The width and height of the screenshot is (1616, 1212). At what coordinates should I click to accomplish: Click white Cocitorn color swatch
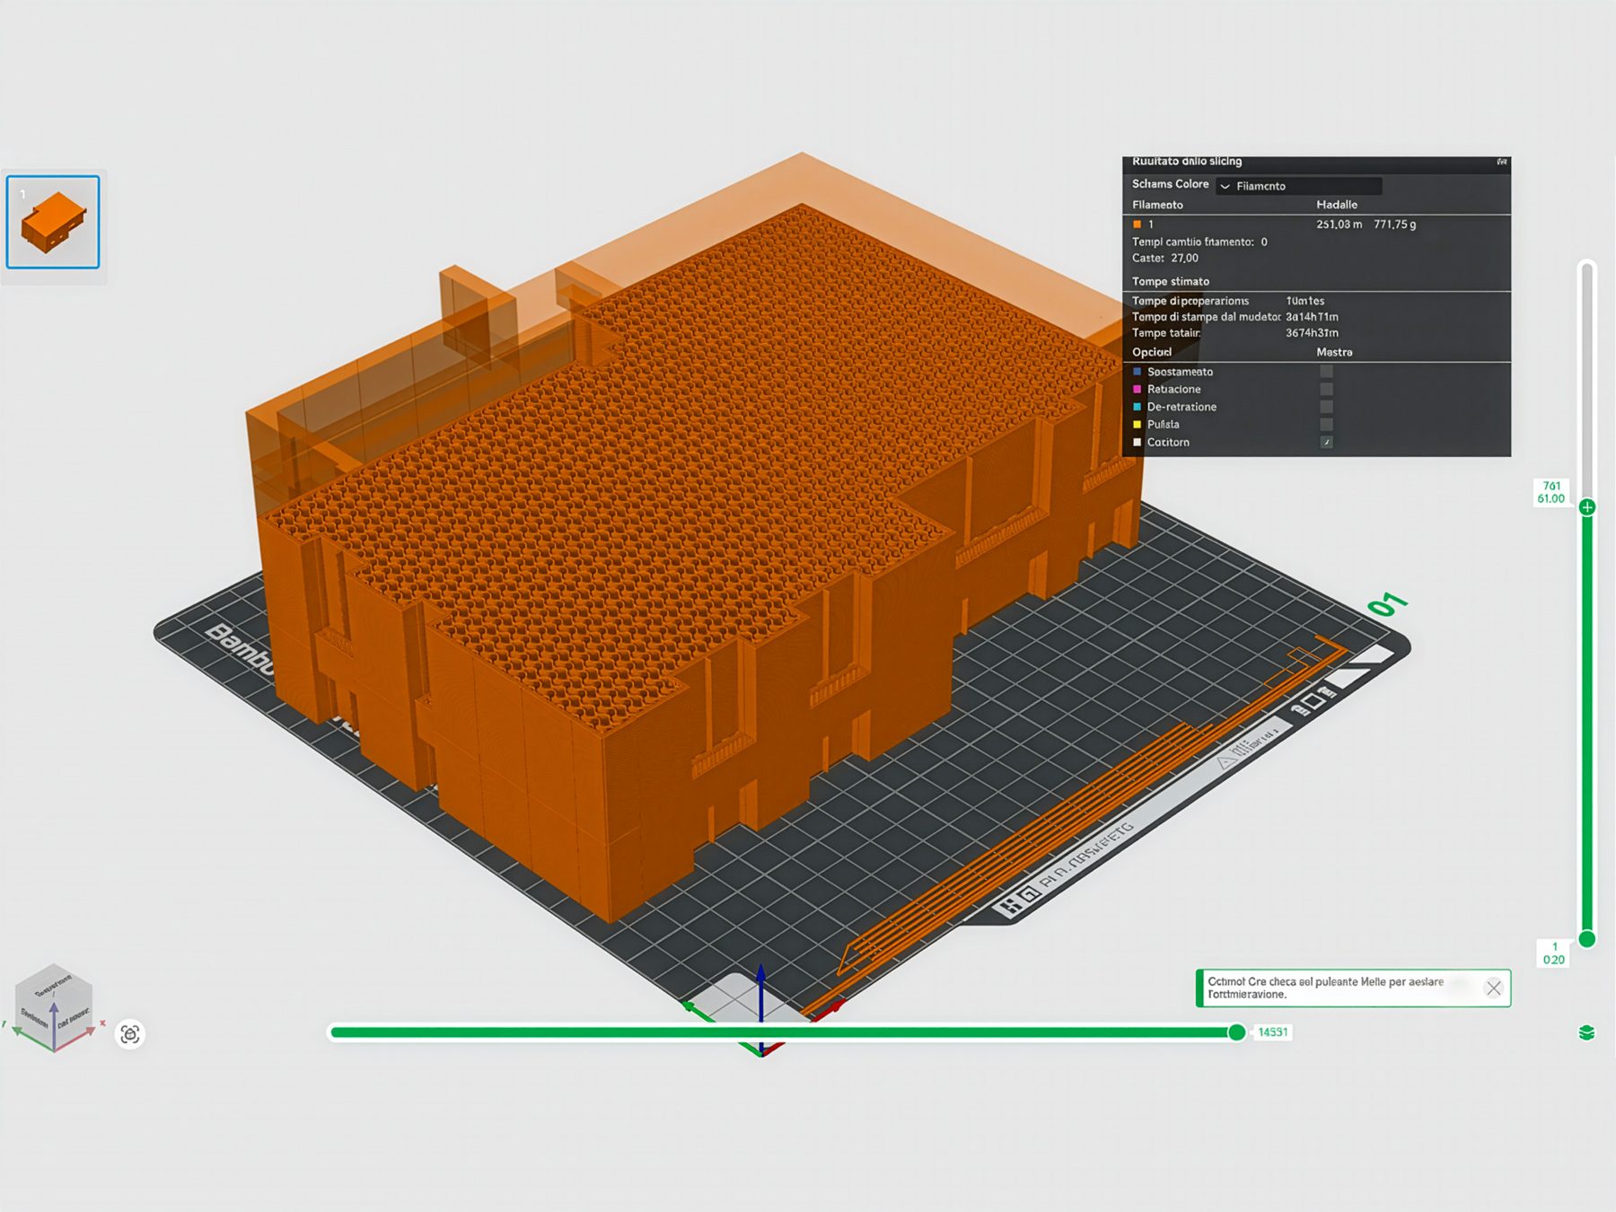pos(1137,442)
